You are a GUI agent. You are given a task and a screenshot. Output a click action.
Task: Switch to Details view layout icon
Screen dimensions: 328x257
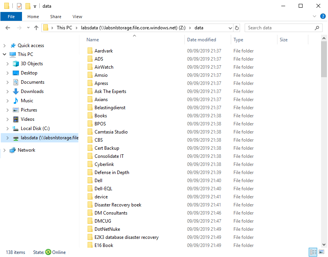click(x=313, y=252)
